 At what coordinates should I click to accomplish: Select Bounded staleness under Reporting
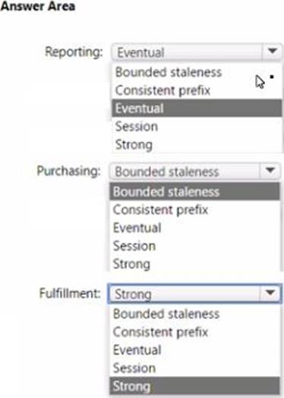click(197, 72)
